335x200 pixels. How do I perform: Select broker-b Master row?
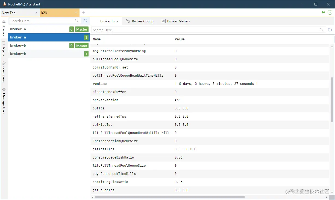[49, 46]
